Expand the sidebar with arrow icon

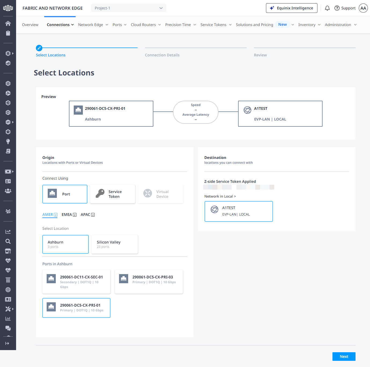coord(7,343)
